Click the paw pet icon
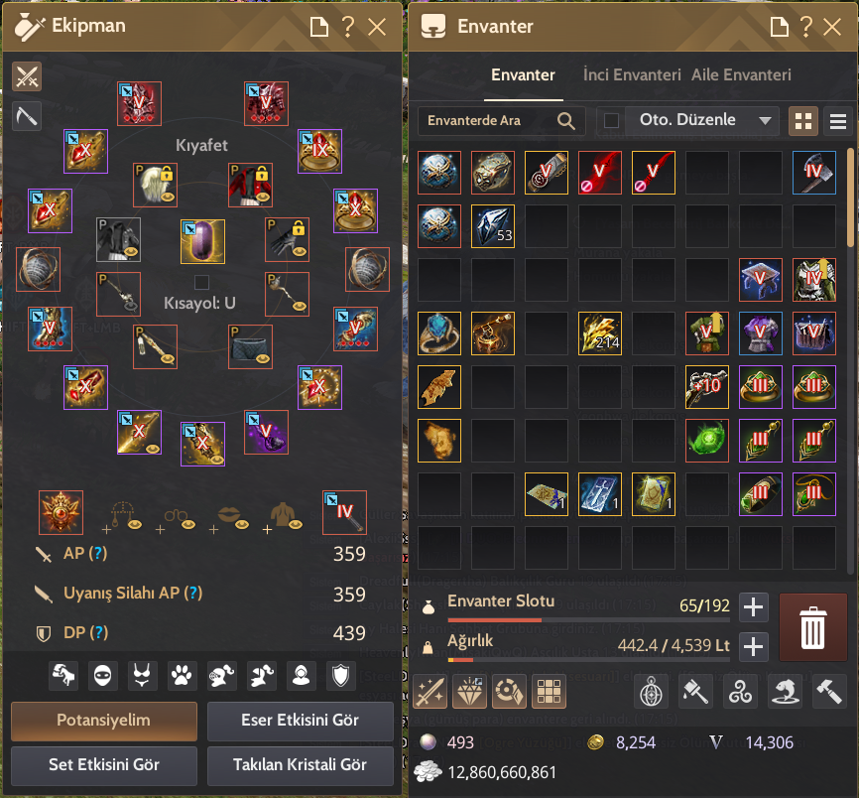This screenshot has height=798, width=859. click(182, 675)
